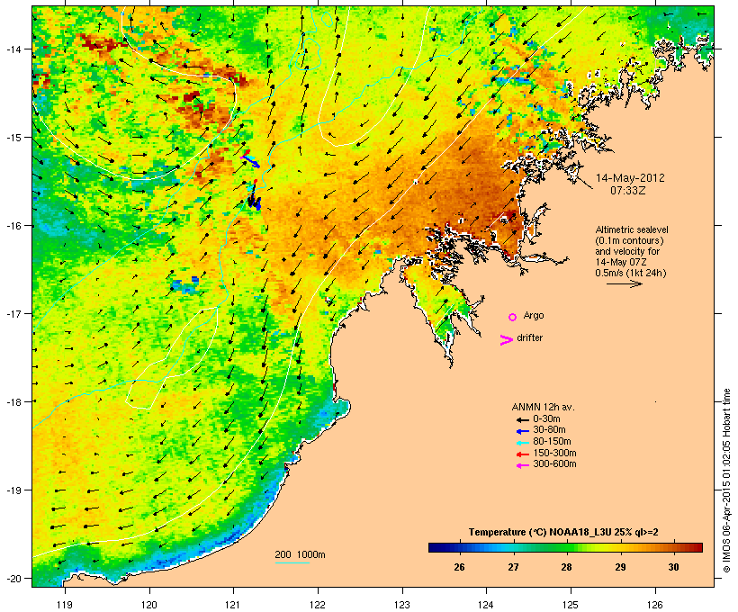Click the 0-30m depth label
Screen dimensions: 738x612
click(546, 419)
